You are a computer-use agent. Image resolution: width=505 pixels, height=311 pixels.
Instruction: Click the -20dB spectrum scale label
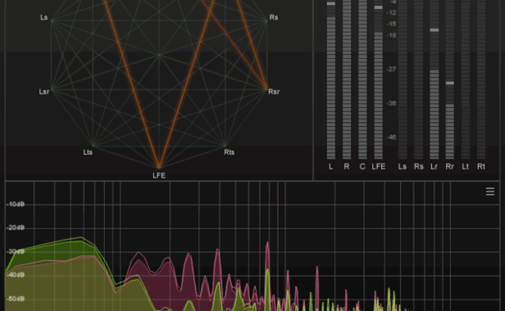click(x=16, y=228)
